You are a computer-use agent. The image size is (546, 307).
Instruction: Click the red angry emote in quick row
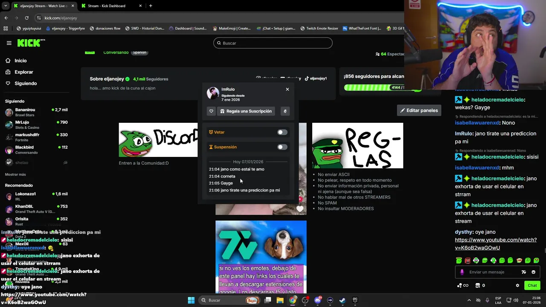click(x=468, y=260)
